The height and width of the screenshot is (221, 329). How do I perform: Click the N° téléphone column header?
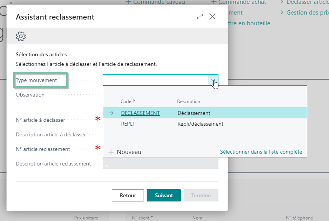coord(299,218)
